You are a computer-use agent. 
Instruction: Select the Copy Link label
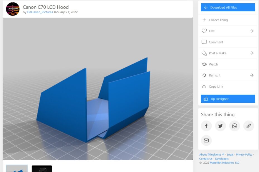(216, 86)
